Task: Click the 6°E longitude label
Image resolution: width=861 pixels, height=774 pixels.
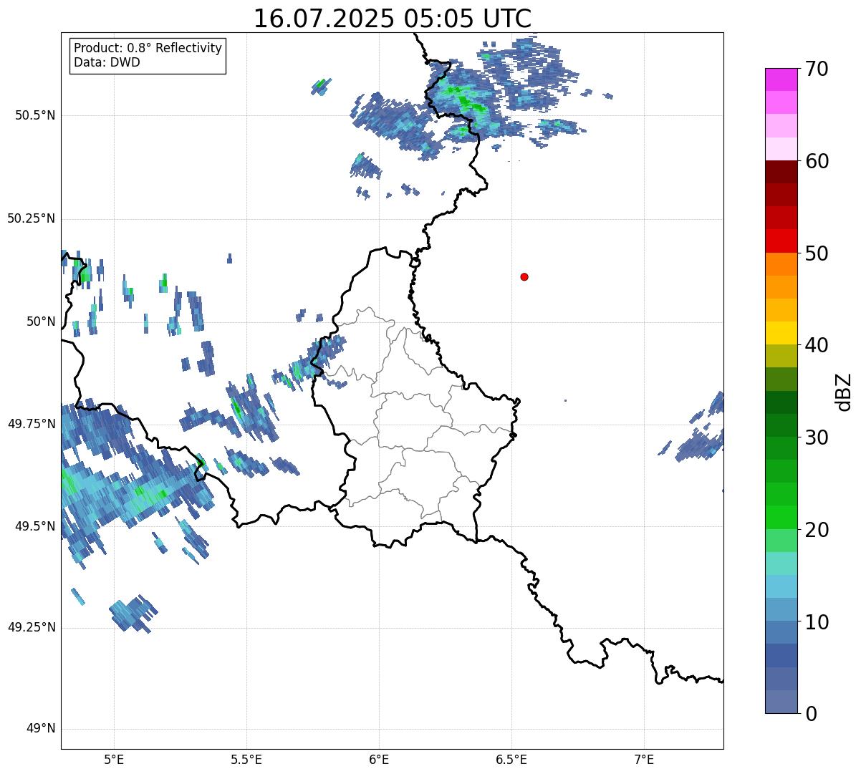Action: click(379, 760)
